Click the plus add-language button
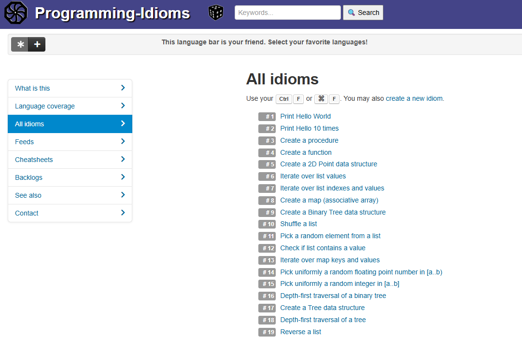 [x=37, y=44]
